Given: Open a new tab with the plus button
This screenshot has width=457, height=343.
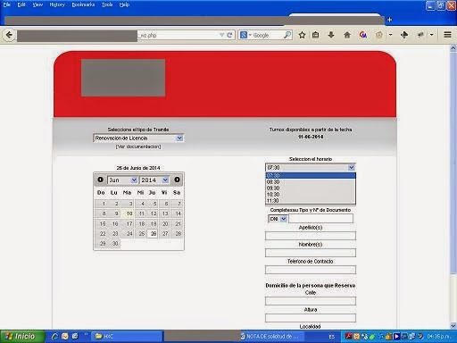Looking at the screenshot, I should pos(389,20).
